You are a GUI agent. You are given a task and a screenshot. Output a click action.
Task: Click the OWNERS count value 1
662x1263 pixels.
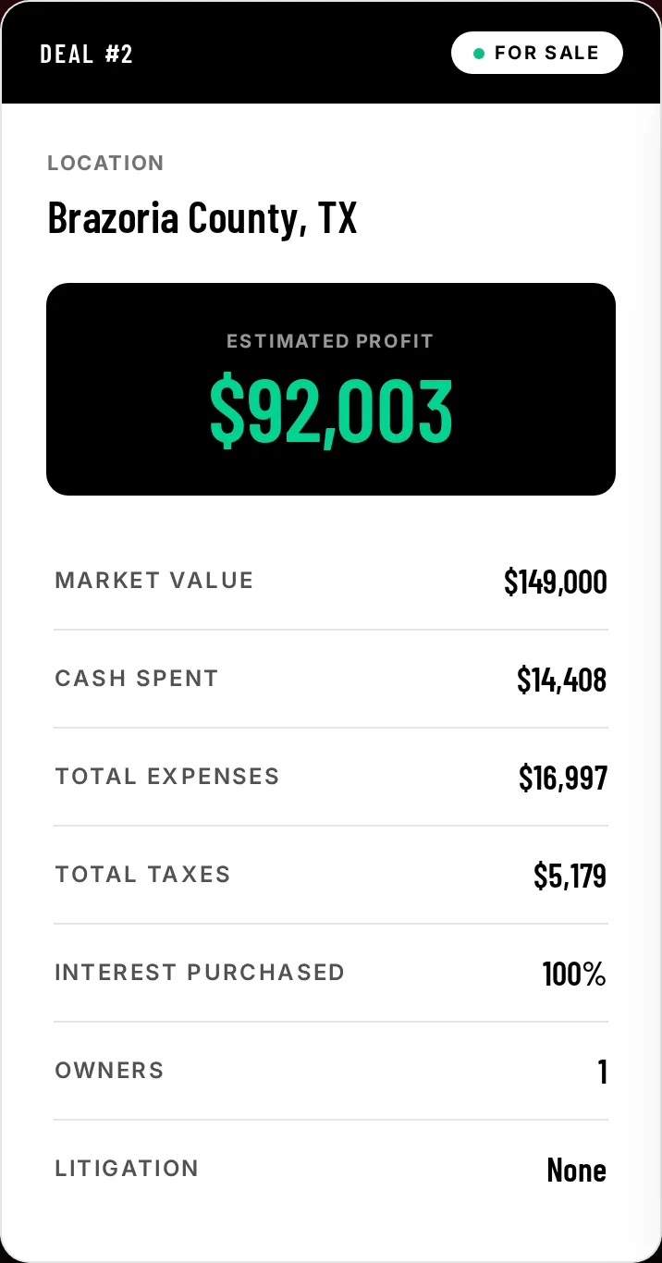tap(603, 1072)
